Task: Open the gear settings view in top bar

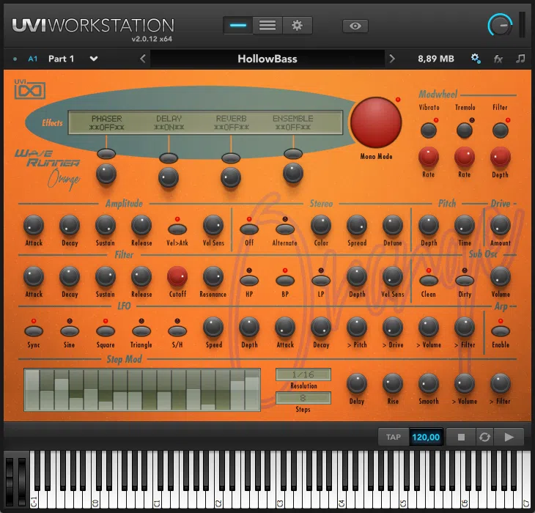Action: coord(297,25)
